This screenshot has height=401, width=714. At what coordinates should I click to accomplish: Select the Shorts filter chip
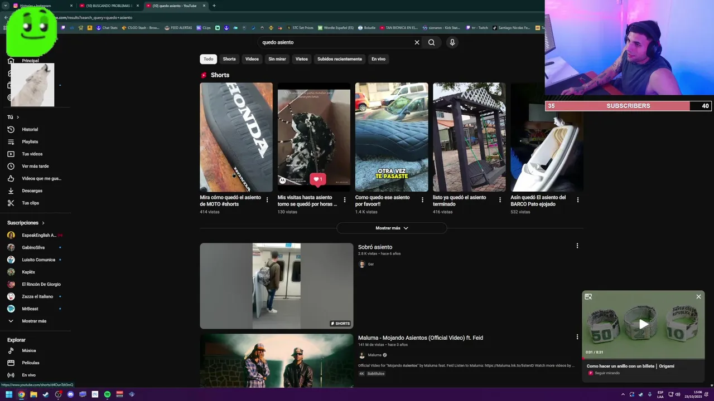tap(229, 59)
